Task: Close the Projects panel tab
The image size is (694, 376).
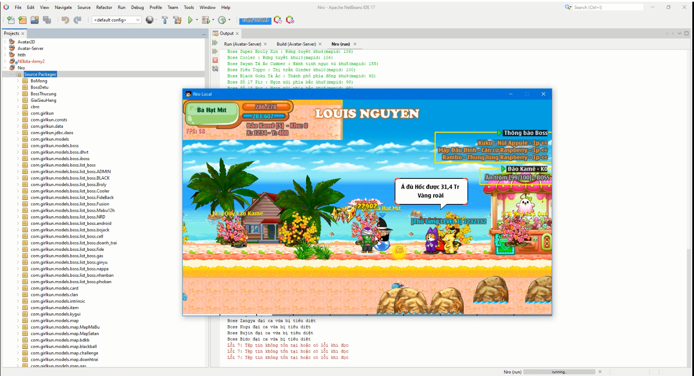Action: point(23,33)
